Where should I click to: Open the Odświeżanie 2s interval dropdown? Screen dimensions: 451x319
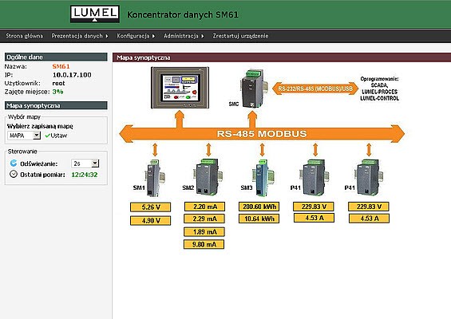point(85,163)
